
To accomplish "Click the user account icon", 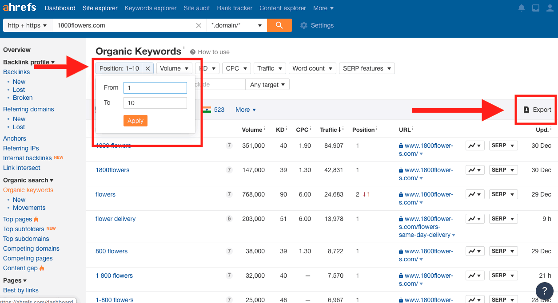I will click(550, 8).
